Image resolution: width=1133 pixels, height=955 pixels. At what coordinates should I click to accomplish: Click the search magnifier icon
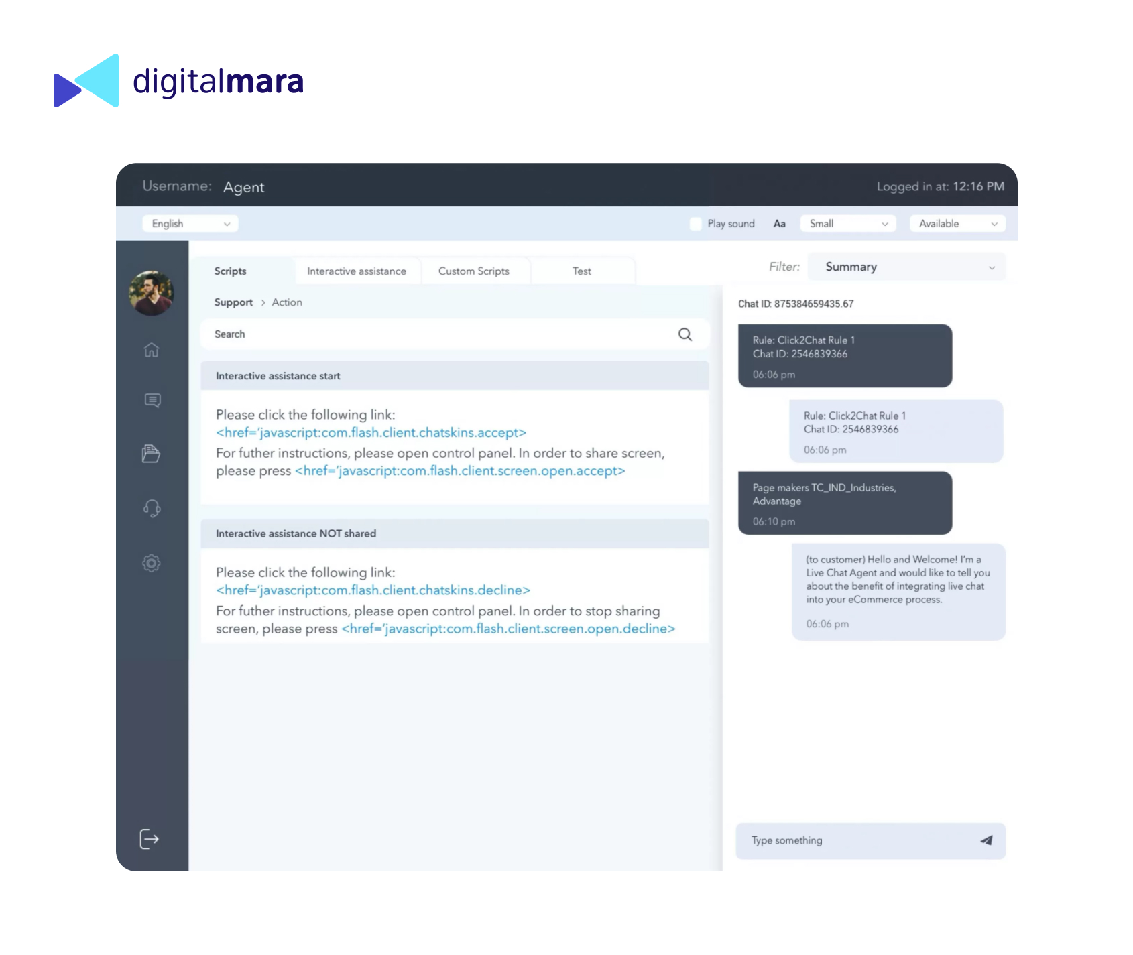(684, 334)
